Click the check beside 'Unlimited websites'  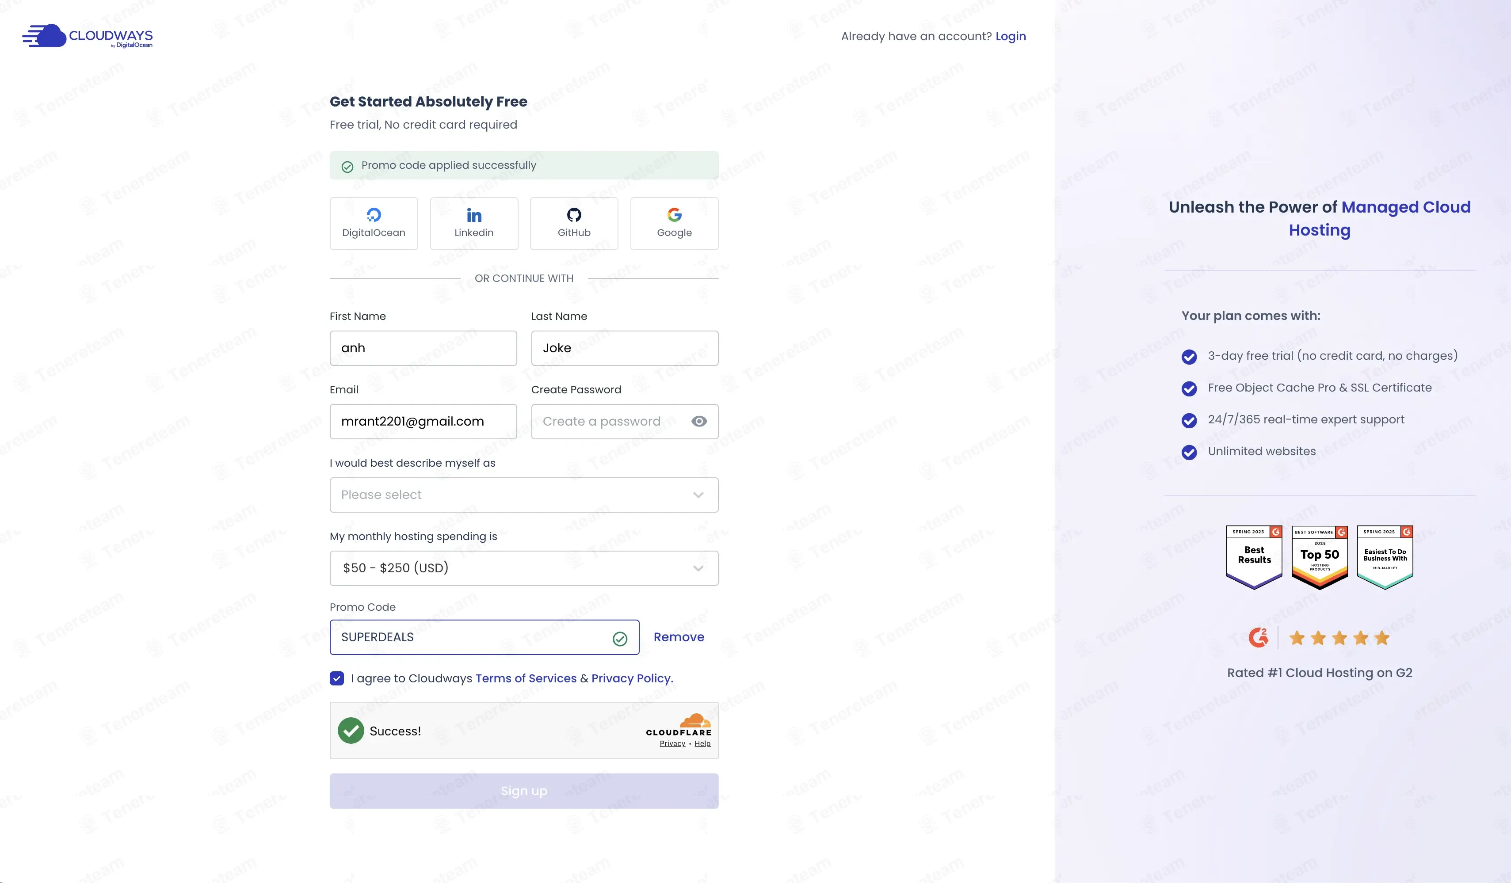[x=1189, y=452]
